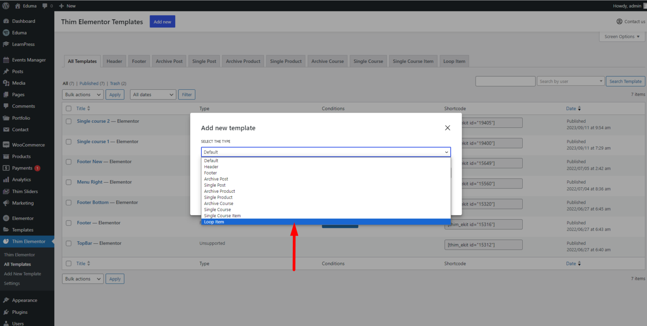Click the search box above Search Template
The image size is (647, 326).
(x=505, y=81)
